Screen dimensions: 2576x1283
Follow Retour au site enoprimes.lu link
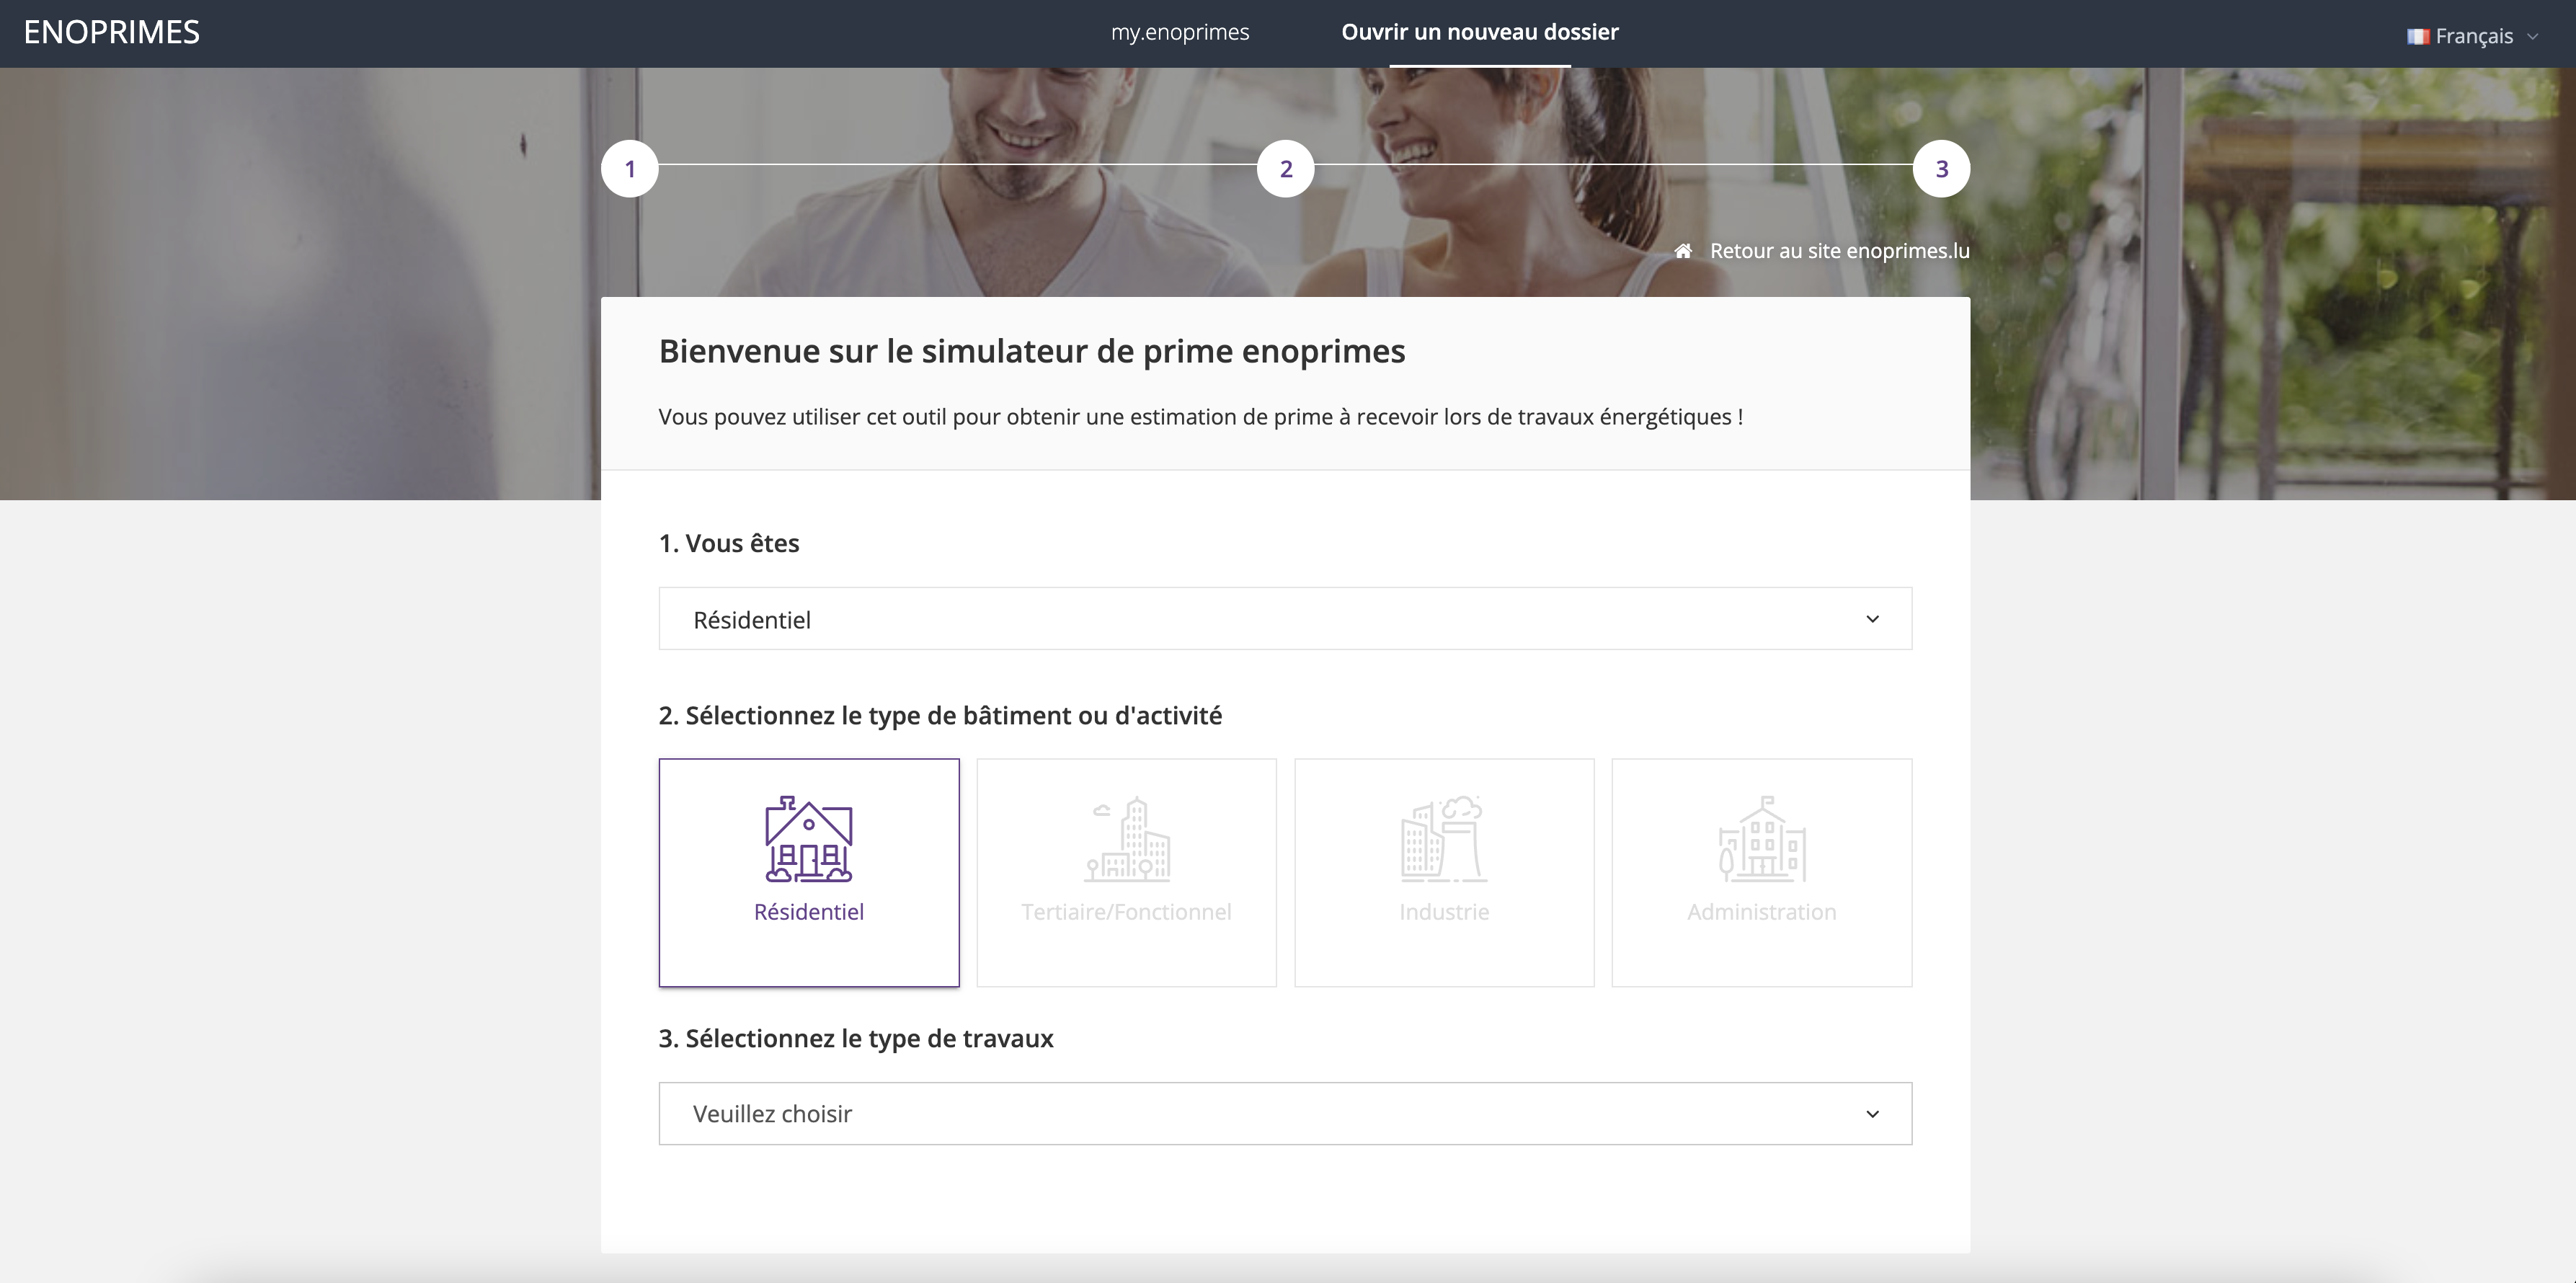1839,251
